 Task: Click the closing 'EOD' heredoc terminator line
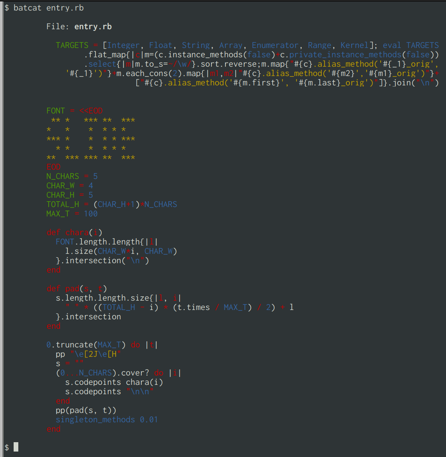pyautogui.click(x=53, y=167)
